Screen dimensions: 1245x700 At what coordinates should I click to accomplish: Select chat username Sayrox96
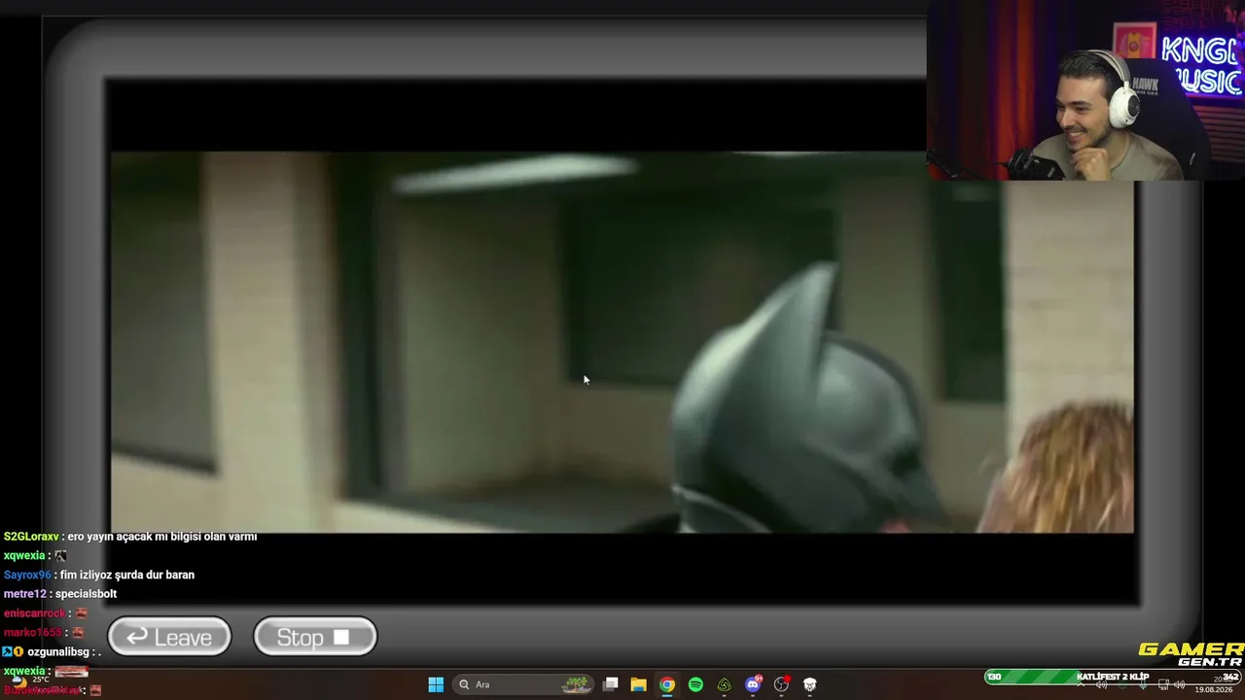pos(27,575)
